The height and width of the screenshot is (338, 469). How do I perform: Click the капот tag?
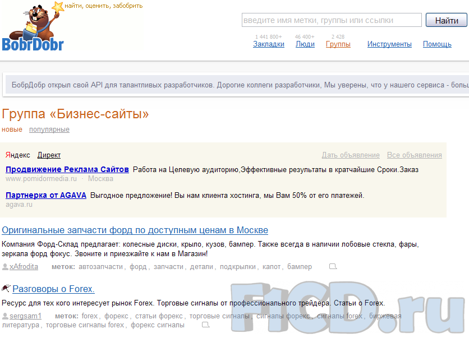(272, 267)
